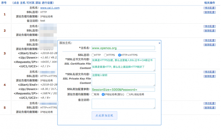Image resolution: width=221 pixels, height=140 pixels.
Task: Choose the HTTP+HTTPS SSL option
Action: pyautogui.click(x=120, y=55)
